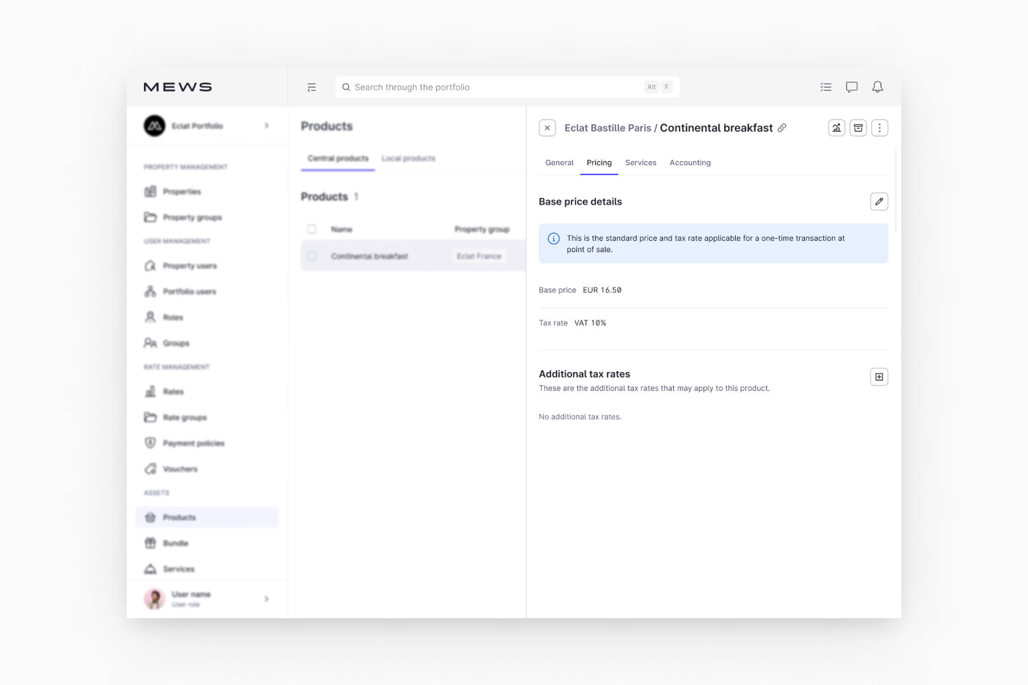Image resolution: width=1028 pixels, height=685 pixels.
Task: Open the task checklist icon in top bar
Action: [826, 87]
